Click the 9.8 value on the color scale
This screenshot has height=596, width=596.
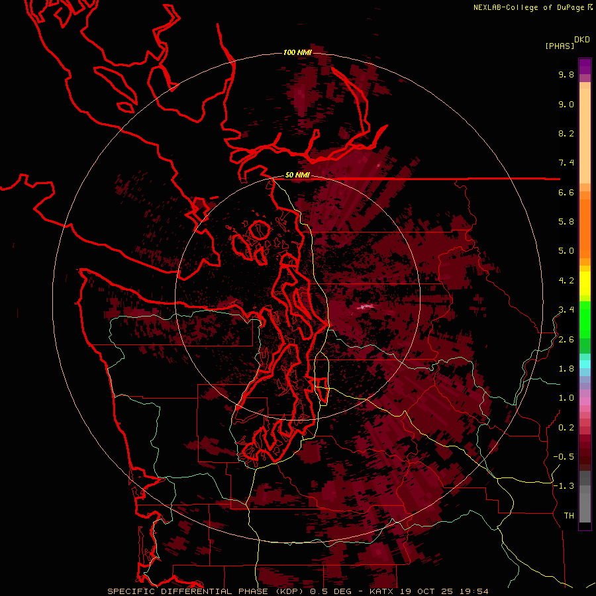(566, 74)
